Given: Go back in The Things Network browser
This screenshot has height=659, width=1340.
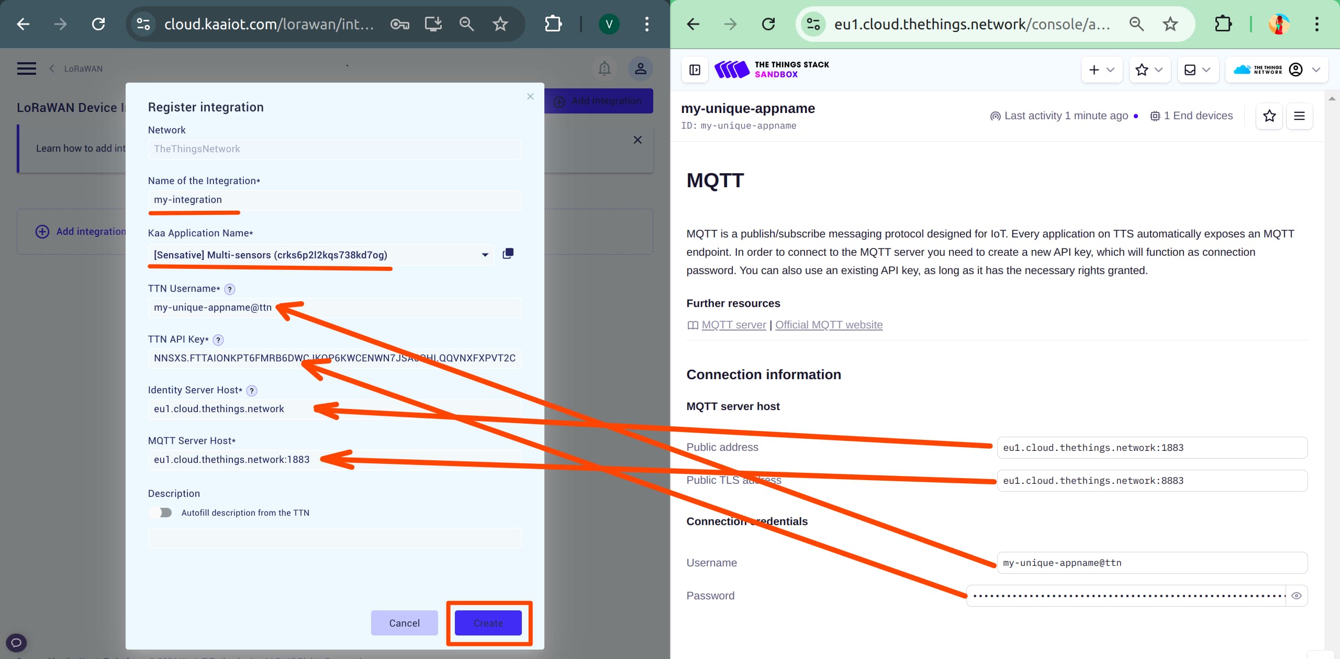Looking at the screenshot, I should [693, 24].
